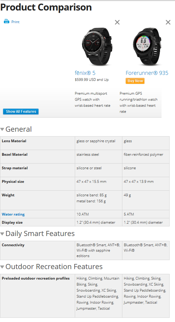Open the fēnix 5 watch image

pyautogui.click(x=97, y=47)
